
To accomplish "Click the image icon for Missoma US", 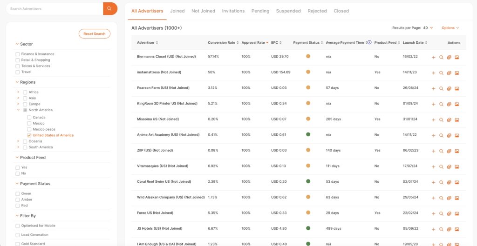I will point(457,120).
